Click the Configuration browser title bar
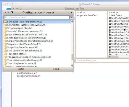Viewport: 129px width, 107px height. click(38, 13)
